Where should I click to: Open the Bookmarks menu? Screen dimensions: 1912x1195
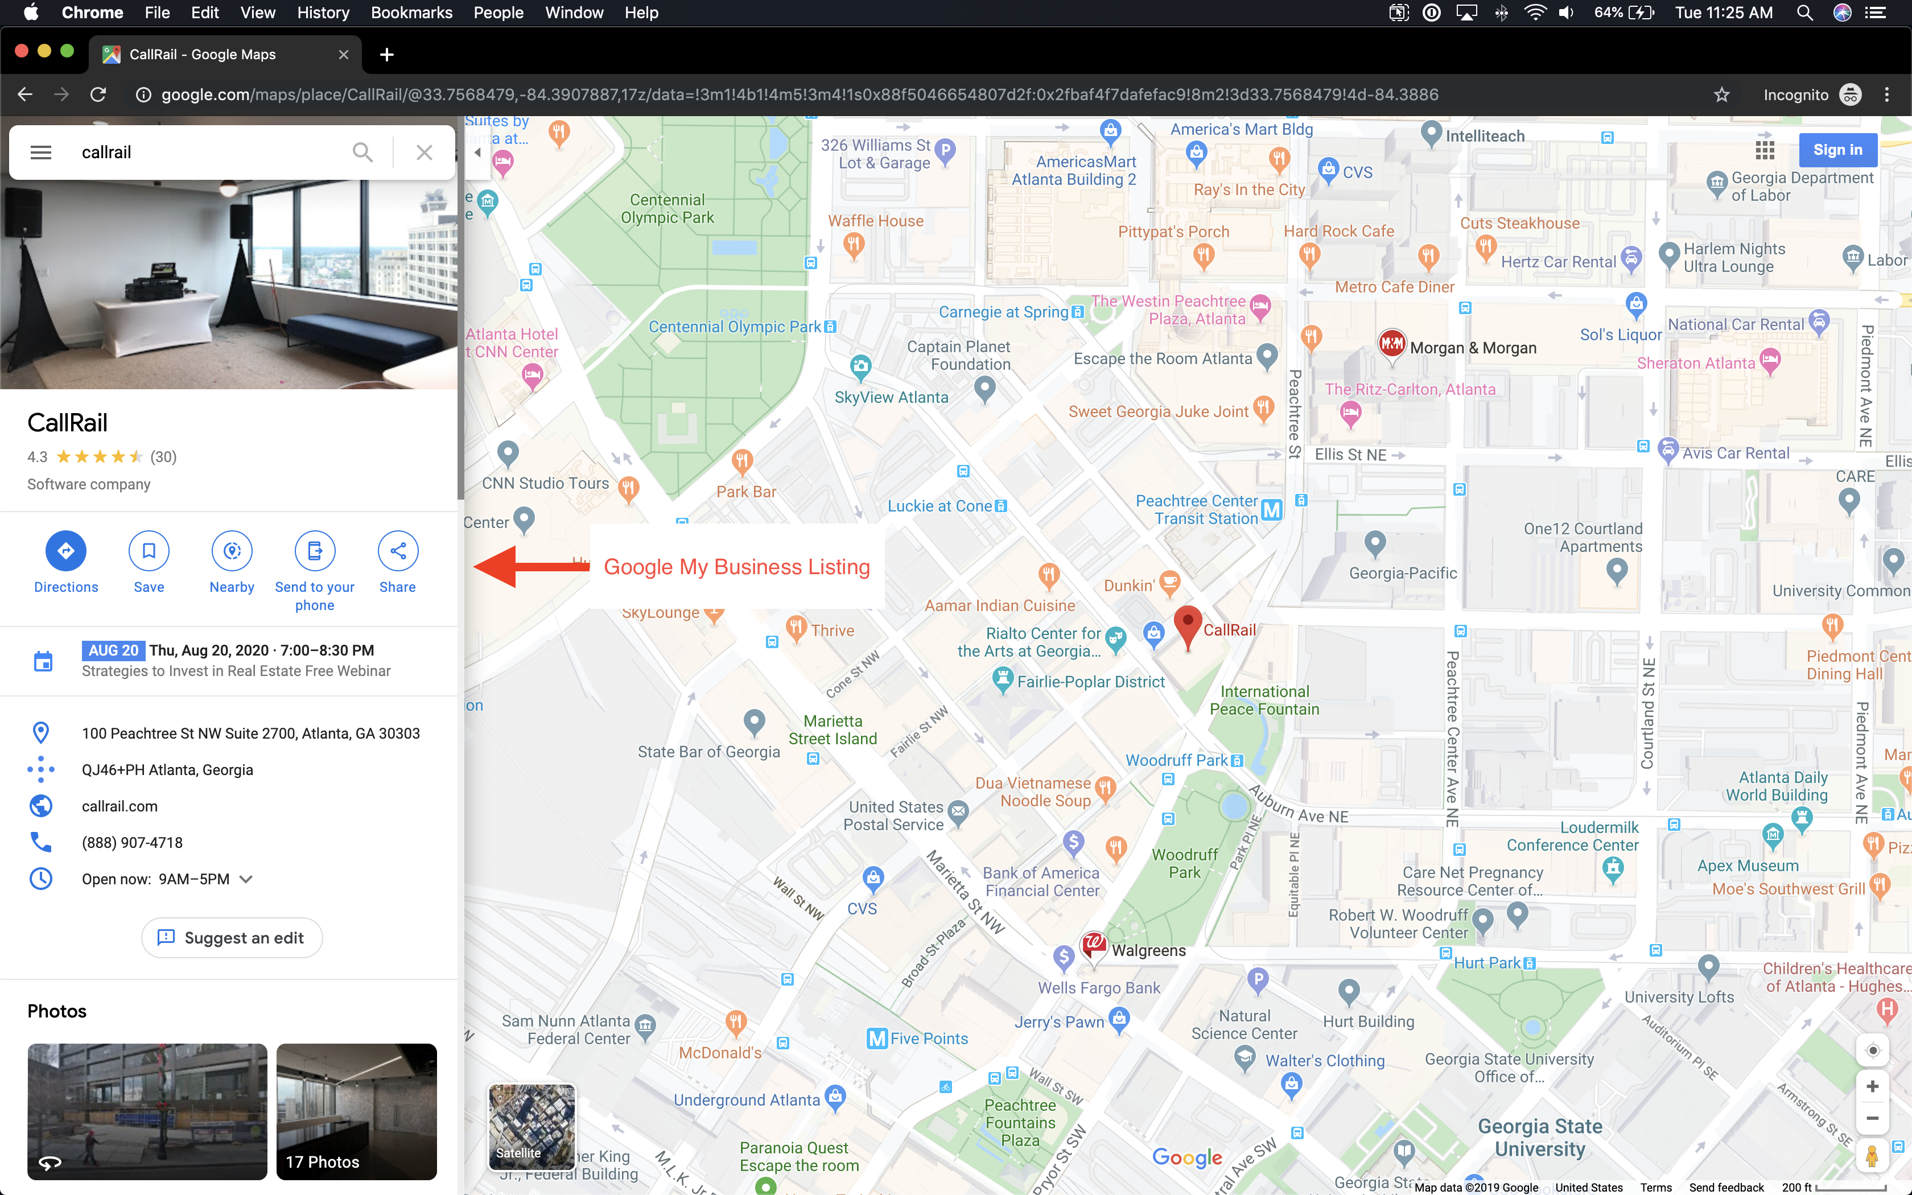click(411, 13)
